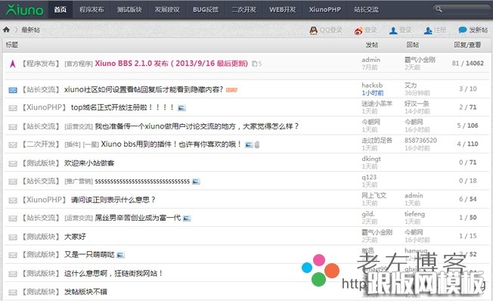The image size is (493, 301).
Task: Click reply count 81 / 14062
Action: [x=468, y=64]
